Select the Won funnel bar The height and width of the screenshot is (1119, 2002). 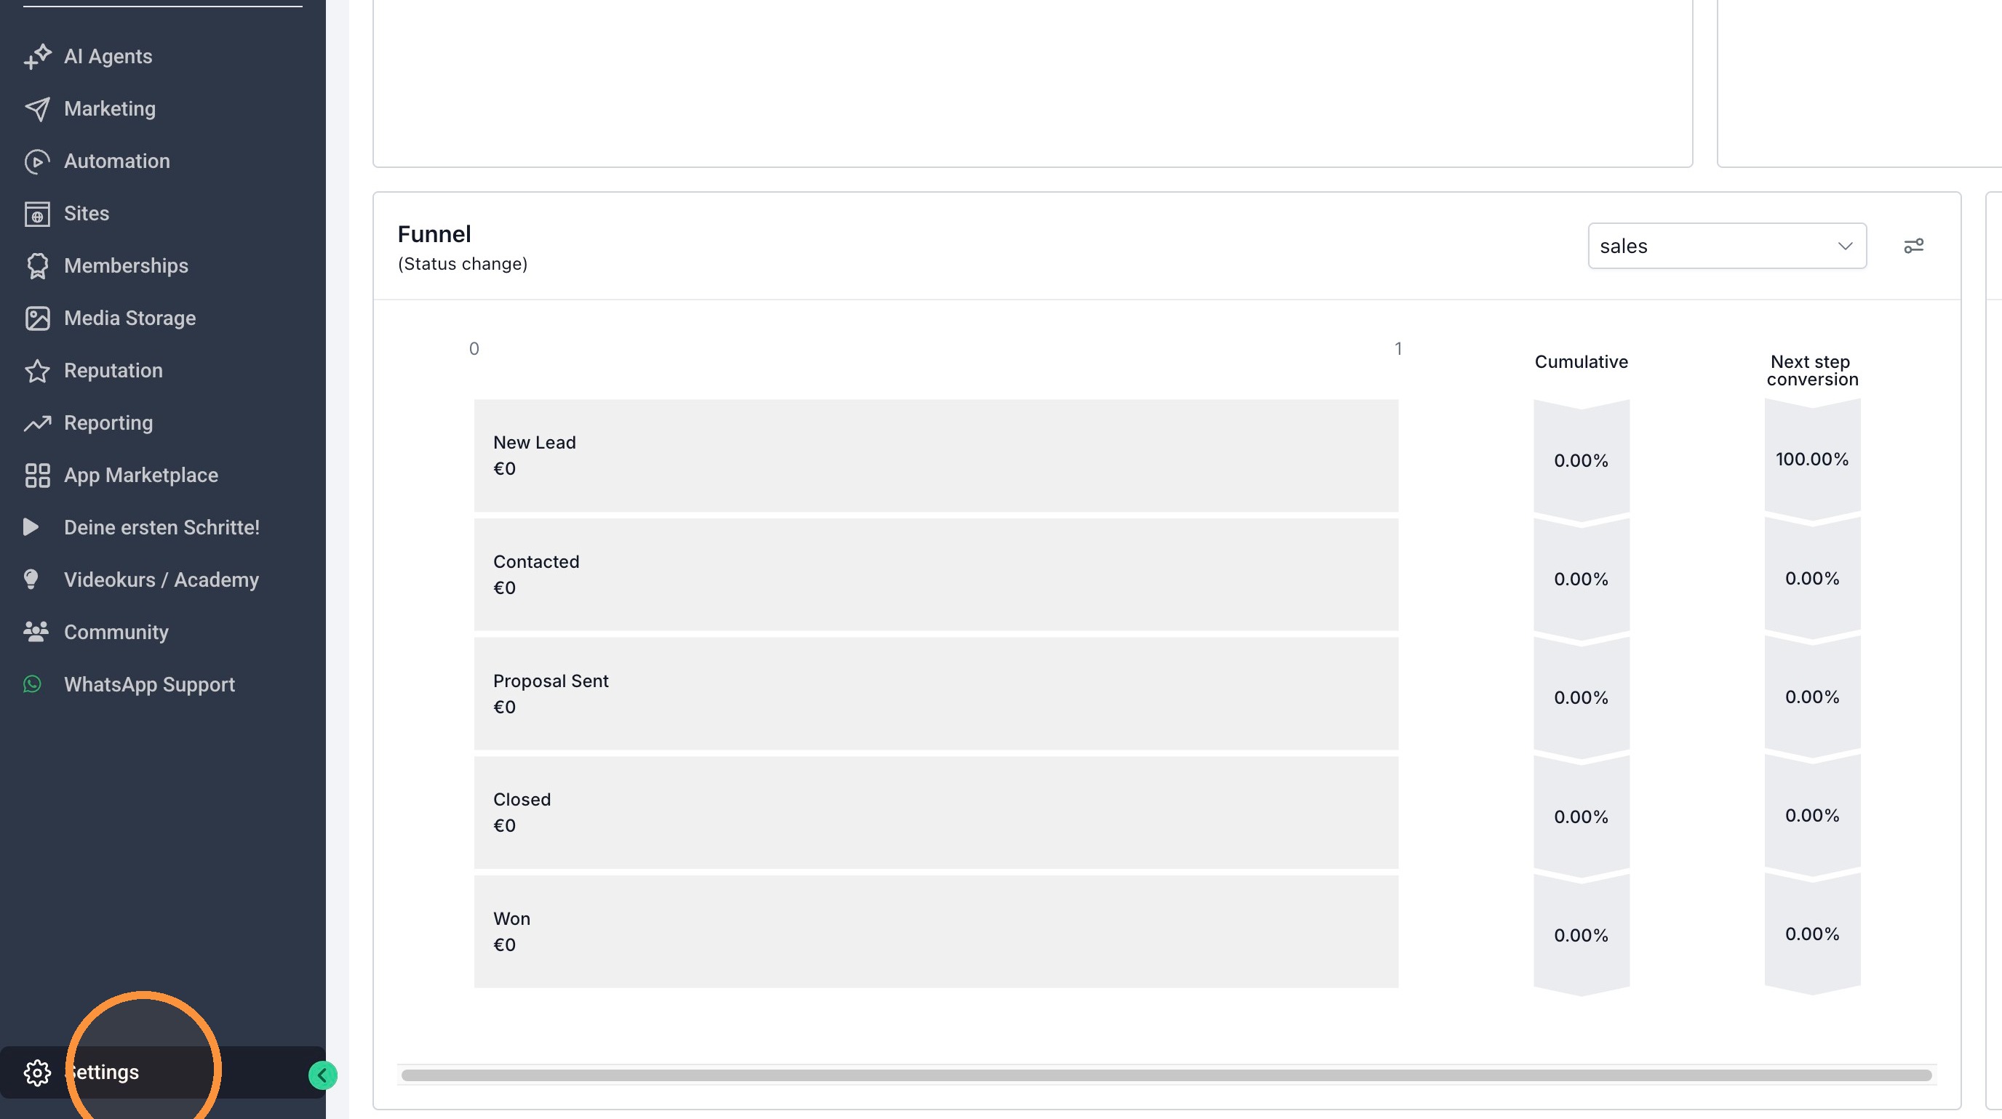tap(936, 932)
